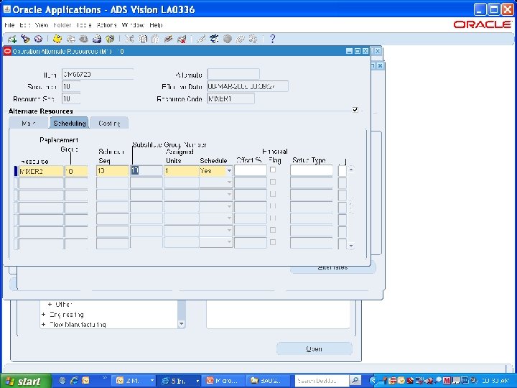Expand the Engineering node in Navigator

pos(44,315)
